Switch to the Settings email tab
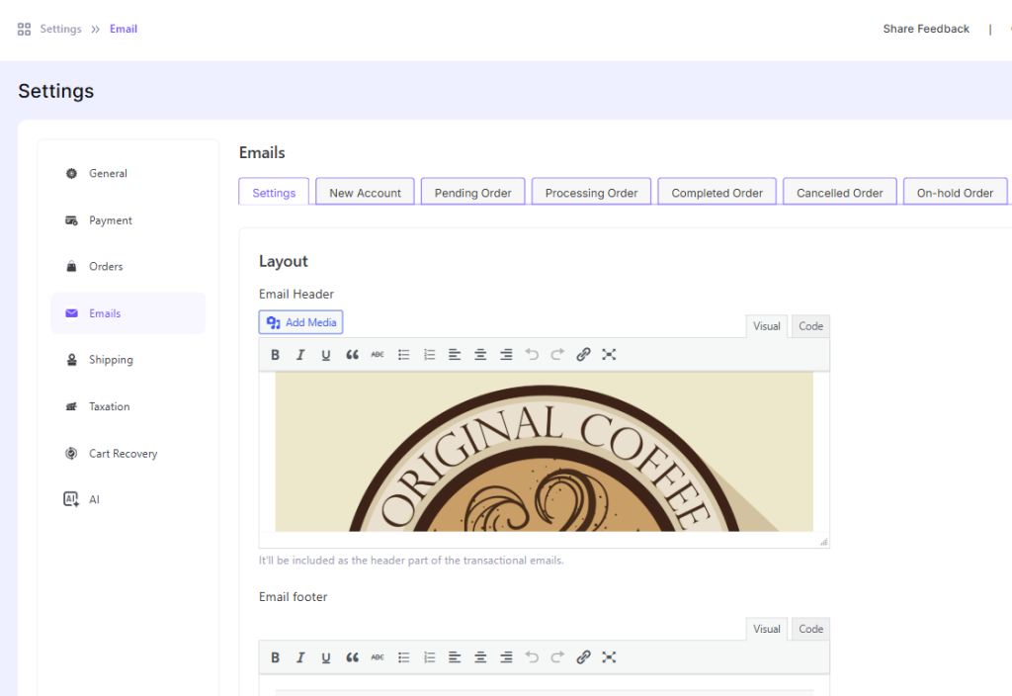This screenshot has width=1012, height=696. click(274, 193)
